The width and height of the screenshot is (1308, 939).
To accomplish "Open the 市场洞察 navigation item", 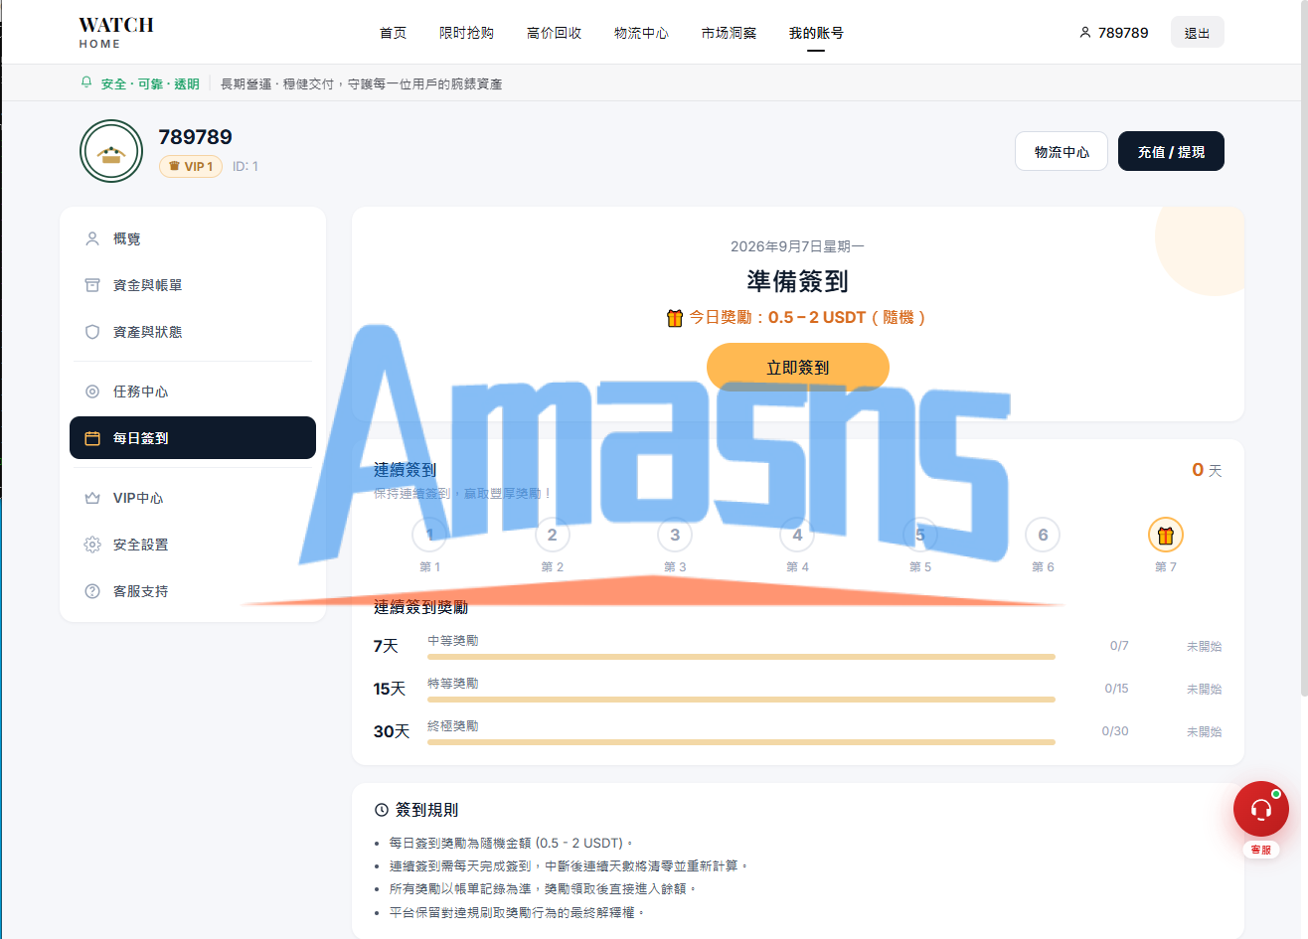I will pos(730,33).
